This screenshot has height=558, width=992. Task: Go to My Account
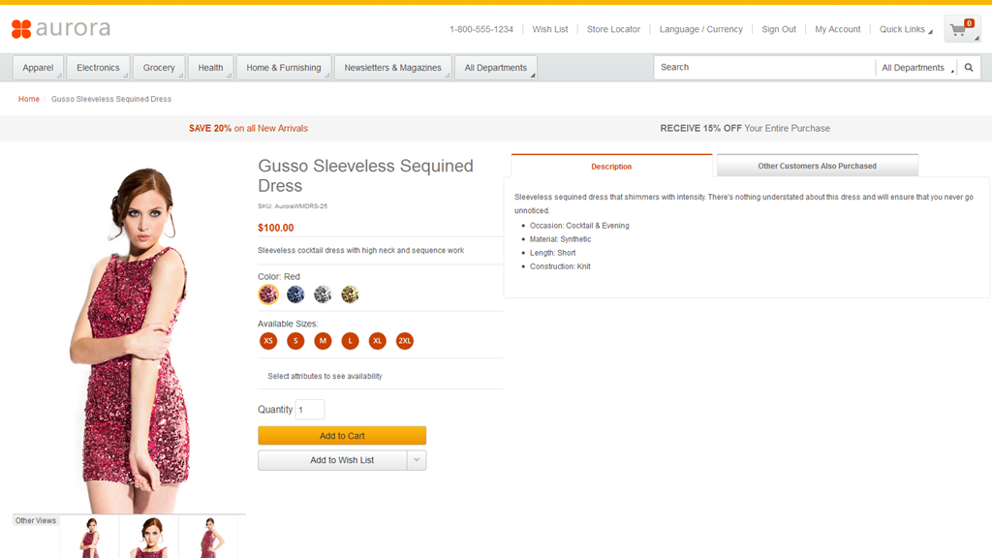838,29
